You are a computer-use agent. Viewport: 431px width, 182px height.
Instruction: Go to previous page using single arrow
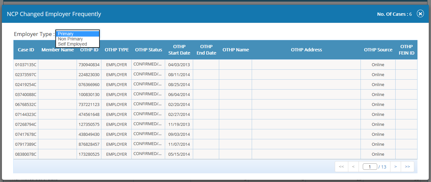click(x=353, y=167)
